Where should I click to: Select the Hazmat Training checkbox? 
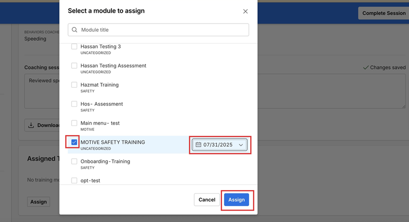(74, 85)
